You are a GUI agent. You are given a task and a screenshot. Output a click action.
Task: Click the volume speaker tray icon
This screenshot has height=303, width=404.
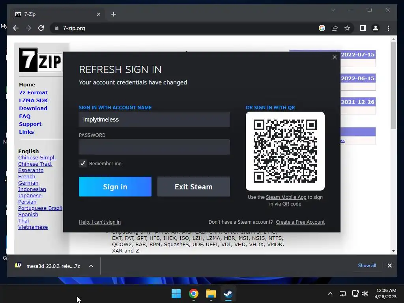coord(365,294)
